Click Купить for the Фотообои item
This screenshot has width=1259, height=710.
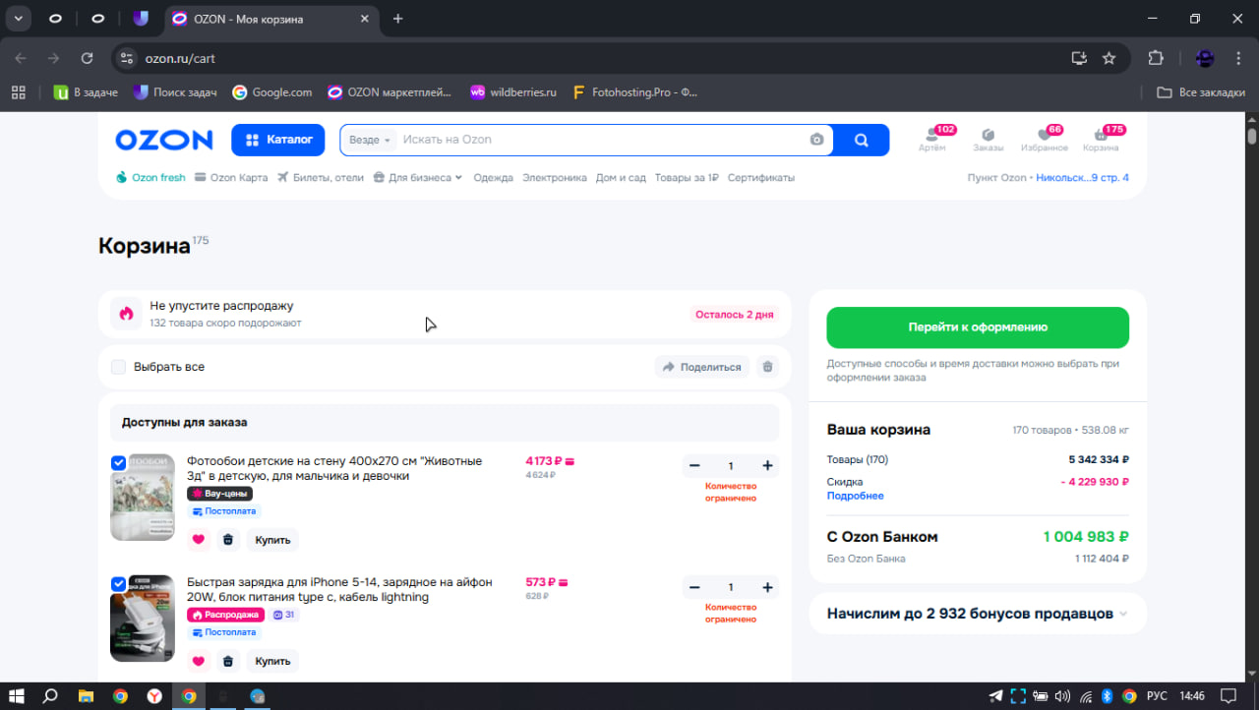point(272,539)
